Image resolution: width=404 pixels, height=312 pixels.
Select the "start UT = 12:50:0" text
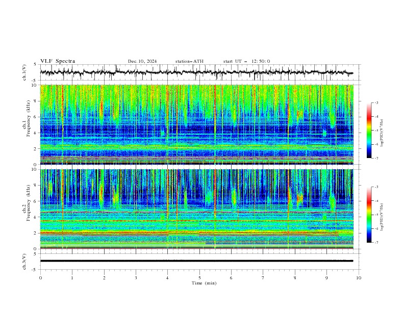[x=246, y=61]
